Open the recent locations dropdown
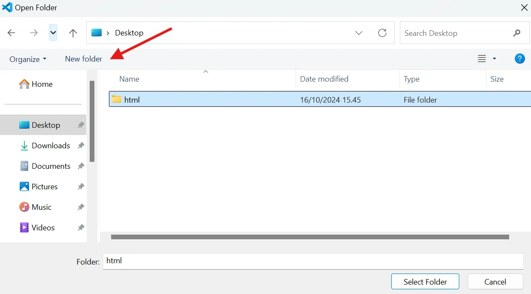This screenshot has height=294, width=531. [x=53, y=33]
